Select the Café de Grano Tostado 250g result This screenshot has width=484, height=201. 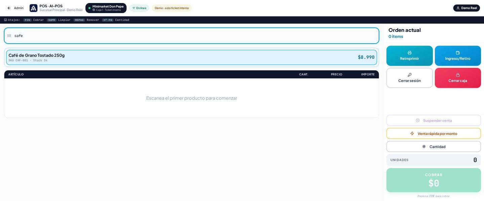[192, 57]
